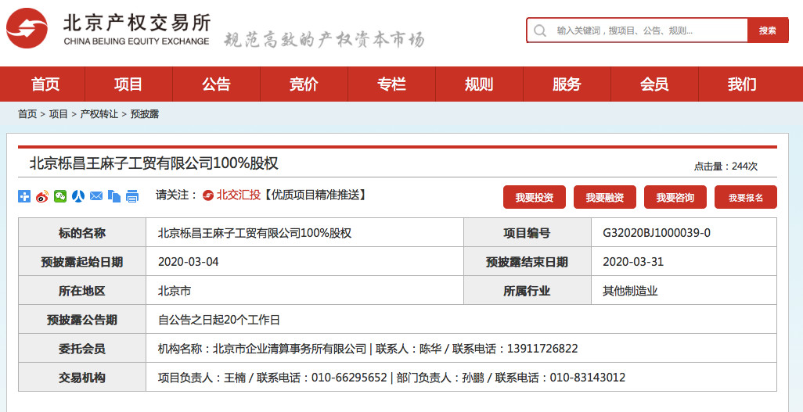Click the 北京市 region cell

coord(304,291)
